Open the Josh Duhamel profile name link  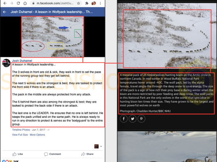pos(22,61)
